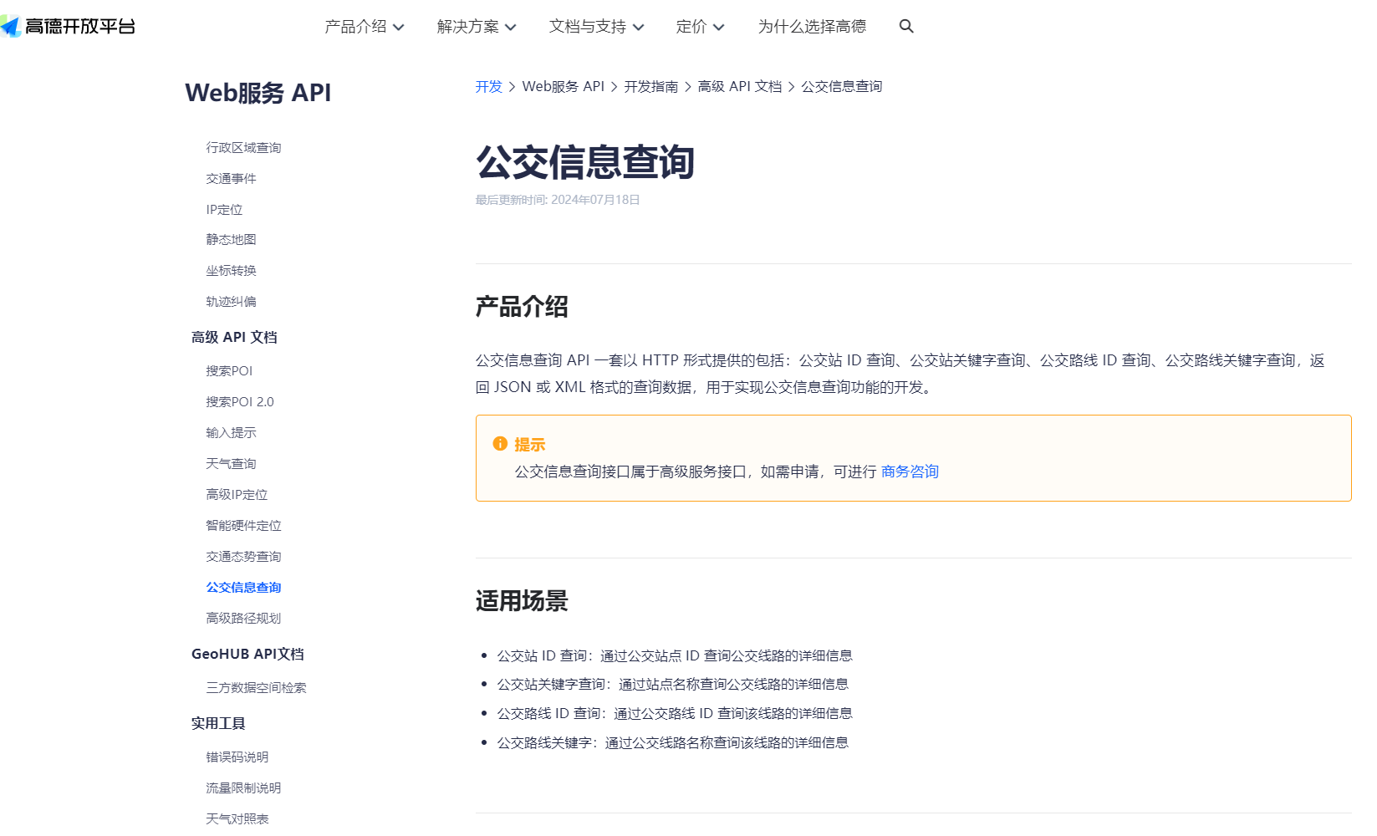1377x836 pixels.
Task: Select 搜索POI in sidebar
Action: [x=230, y=371]
